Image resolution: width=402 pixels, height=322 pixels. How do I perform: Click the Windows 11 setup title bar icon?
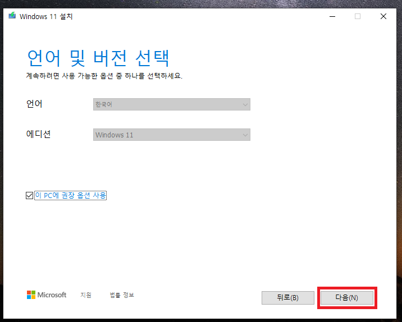coord(12,16)
